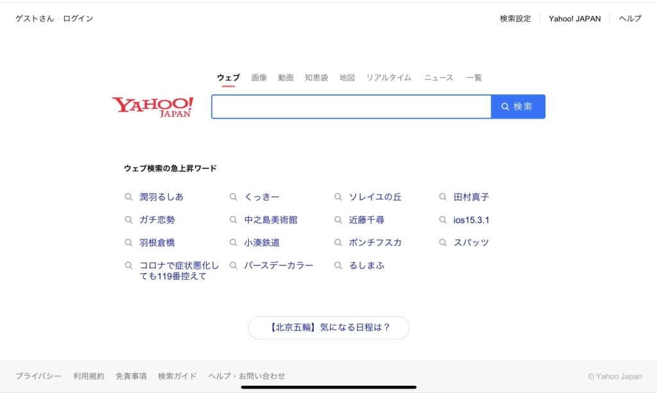Click the Yahoo! JAPAN top link

click(574, 19)
